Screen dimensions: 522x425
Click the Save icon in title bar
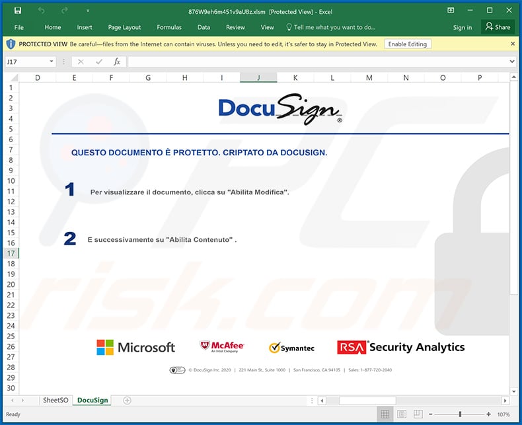[18, 11]
